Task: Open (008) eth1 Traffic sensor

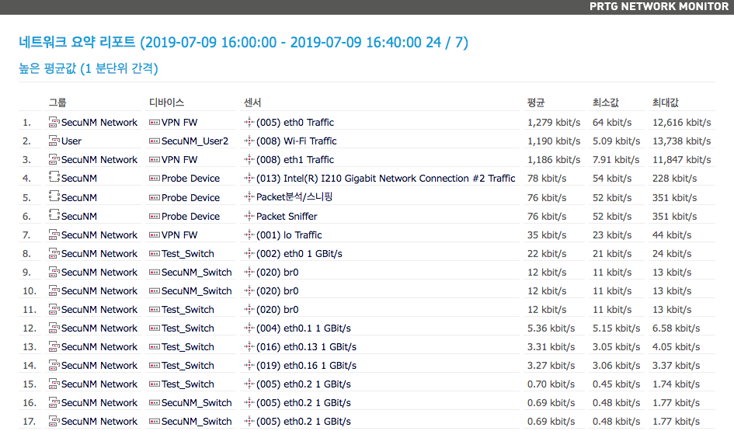Action: click(295, 160)
